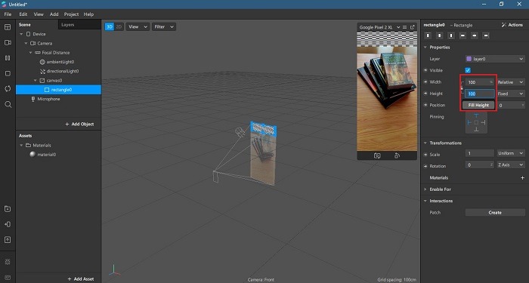529x283 pixels.
Task: Click the arrow icon beside Width property
Action: tap(425, 82)
